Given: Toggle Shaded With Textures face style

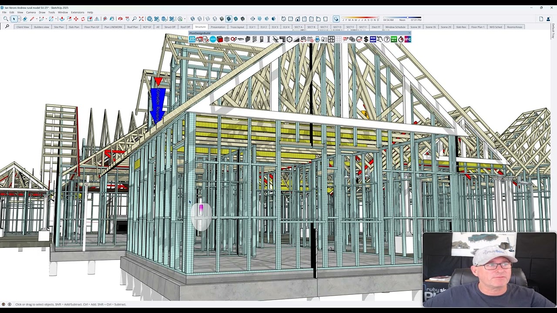Looking at the screenshot, I should [x=228, y=19].
